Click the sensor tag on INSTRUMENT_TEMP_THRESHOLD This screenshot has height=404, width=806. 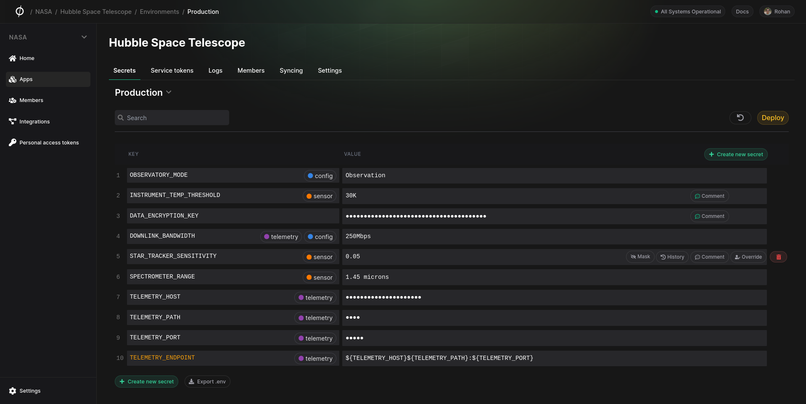click(x=320, y=196)
